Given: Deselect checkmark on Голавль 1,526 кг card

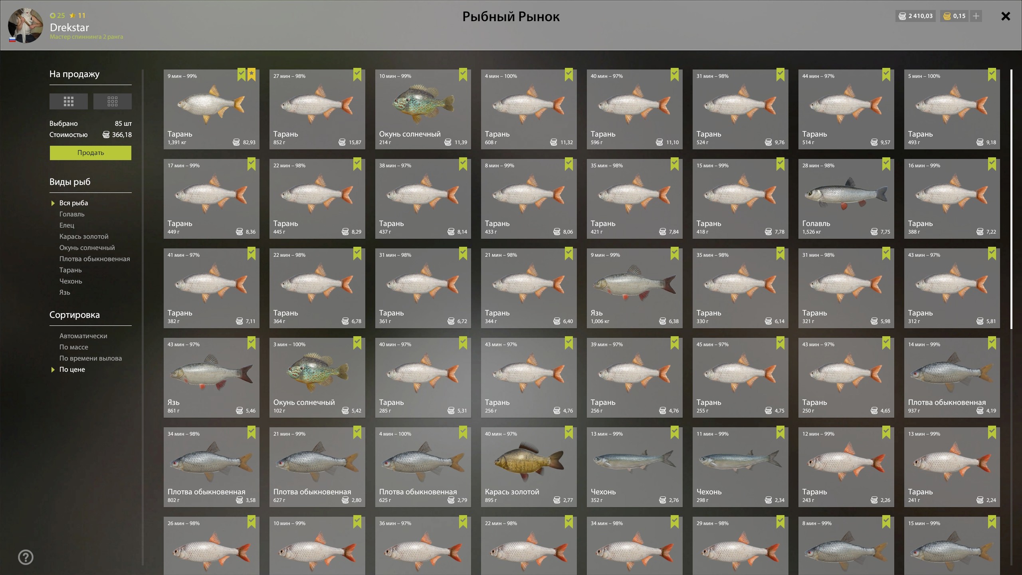Looking at the screenshot, I should point(886,164).
